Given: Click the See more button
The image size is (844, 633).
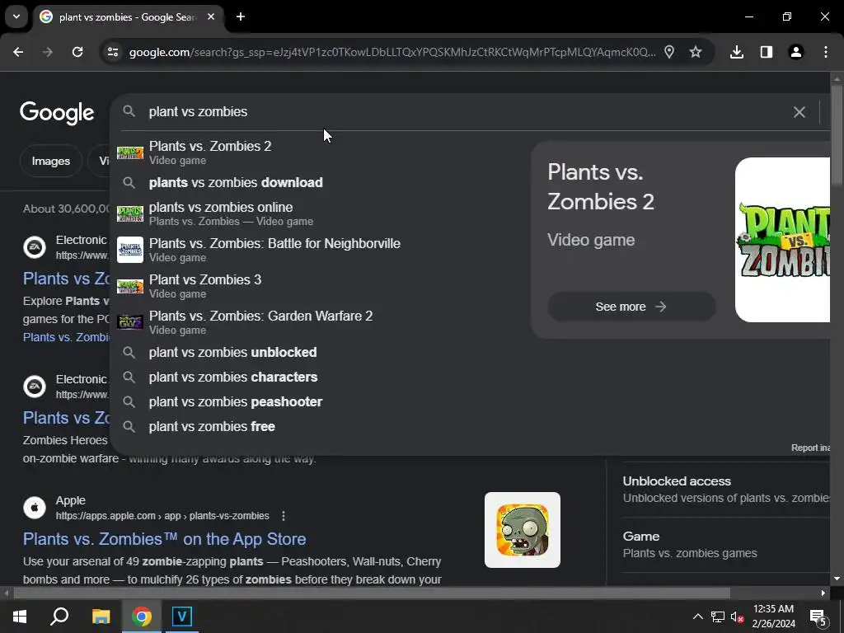Looking at the screenshot, I should 631,307.
